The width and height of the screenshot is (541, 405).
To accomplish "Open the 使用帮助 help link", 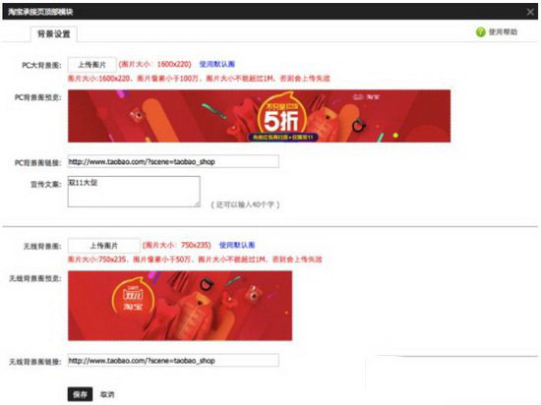I will [503, 32].
